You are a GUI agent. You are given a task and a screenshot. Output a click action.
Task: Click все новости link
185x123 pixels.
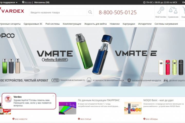tap(21, 119)
